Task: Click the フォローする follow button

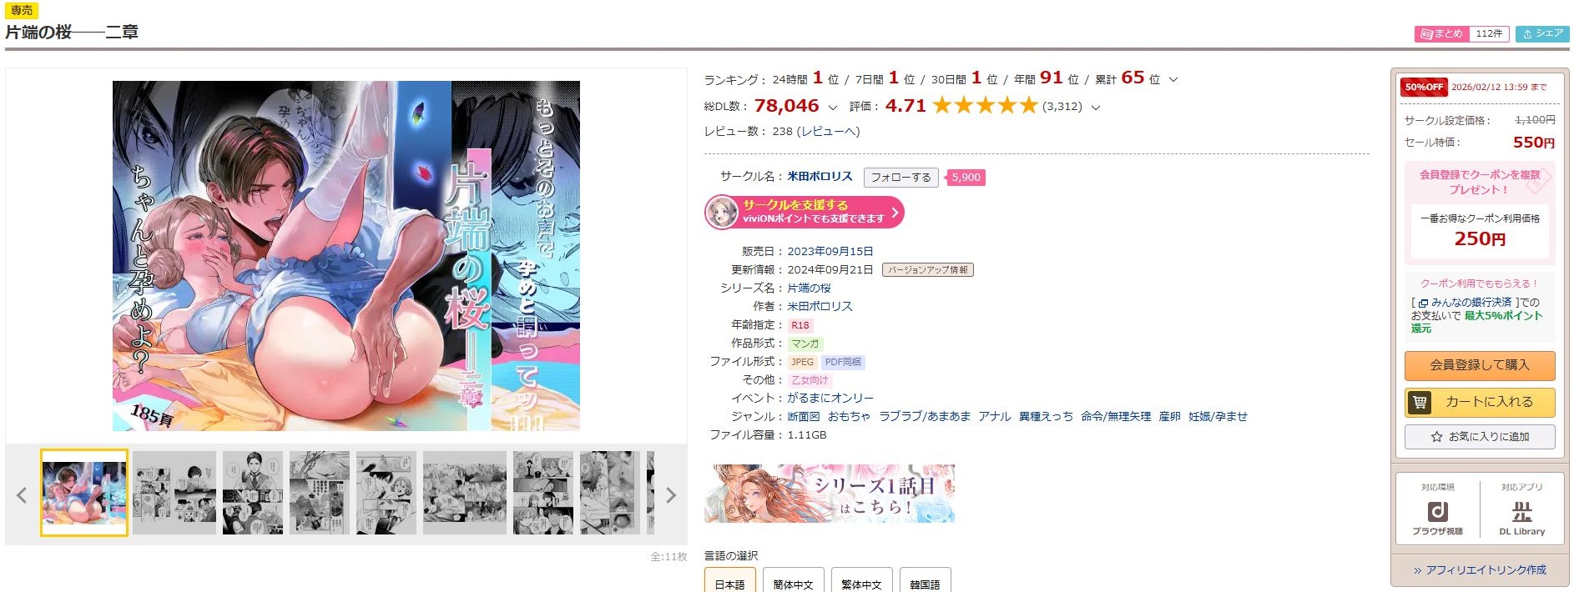Action: click(901, 178)
